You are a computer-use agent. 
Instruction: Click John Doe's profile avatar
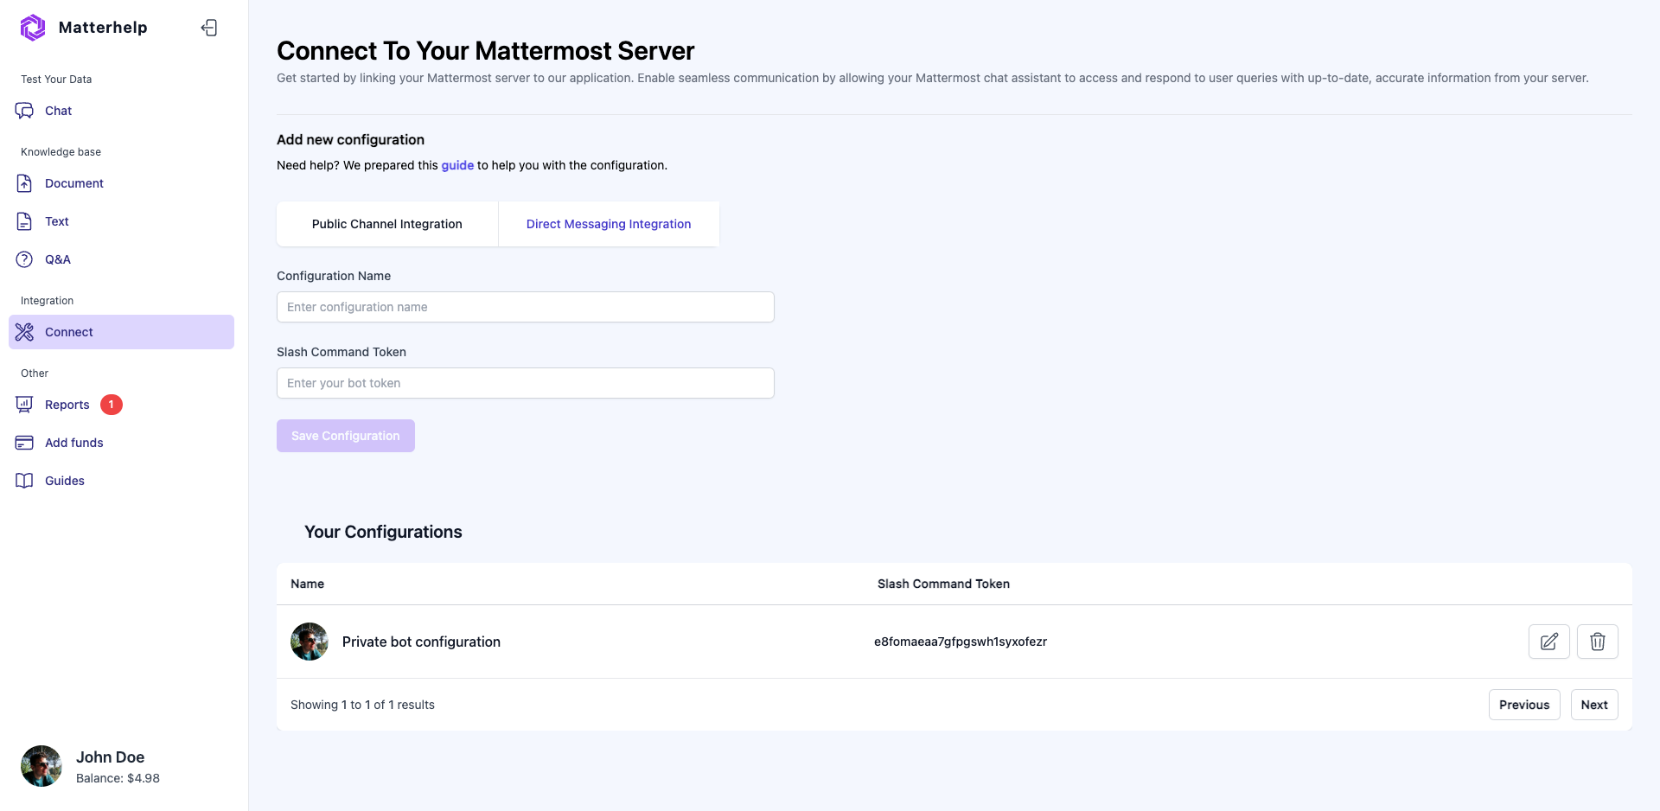point(41,766)
